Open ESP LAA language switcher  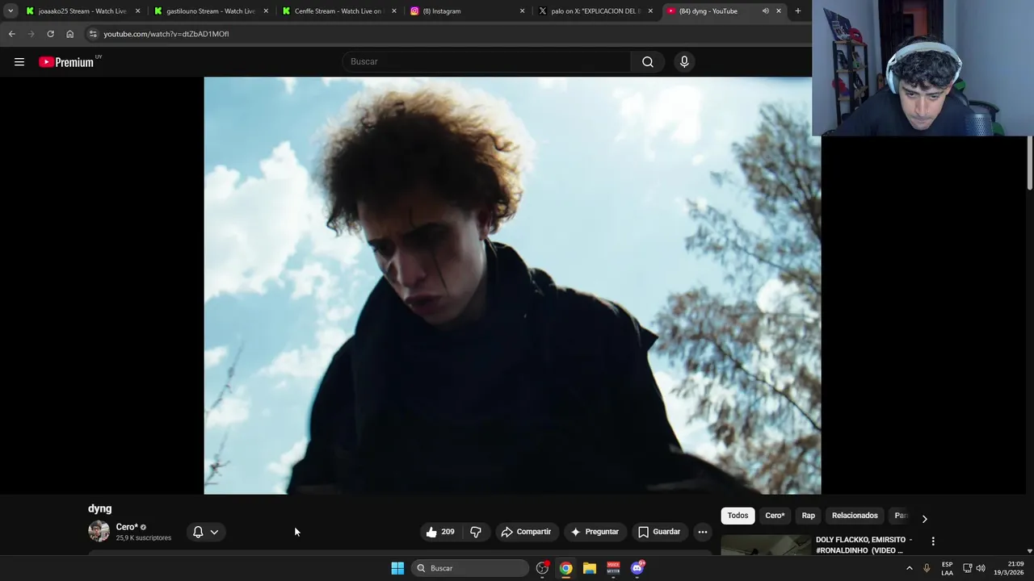pos(947,568)
